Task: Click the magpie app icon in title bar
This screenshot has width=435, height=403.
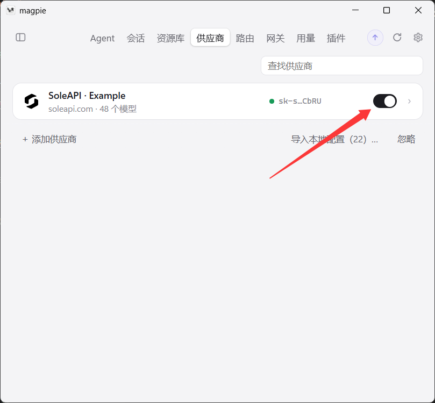Action: click(11, 11)
